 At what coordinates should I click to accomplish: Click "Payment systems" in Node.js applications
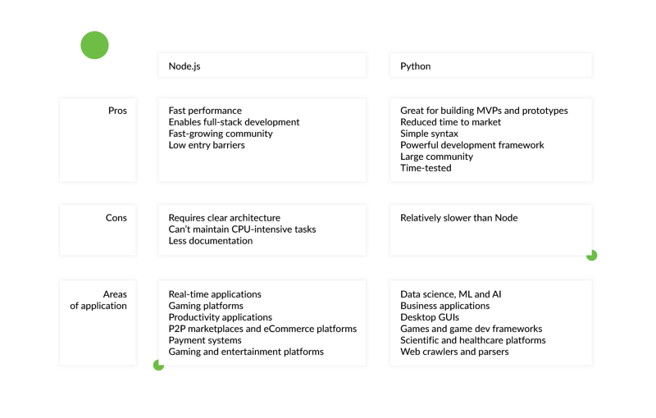coord(205,340)
